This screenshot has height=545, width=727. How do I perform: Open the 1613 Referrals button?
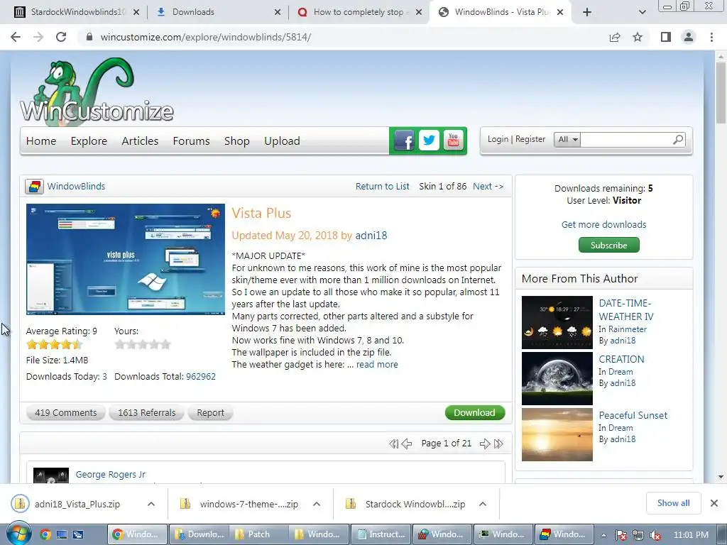[x=146, y=412]
